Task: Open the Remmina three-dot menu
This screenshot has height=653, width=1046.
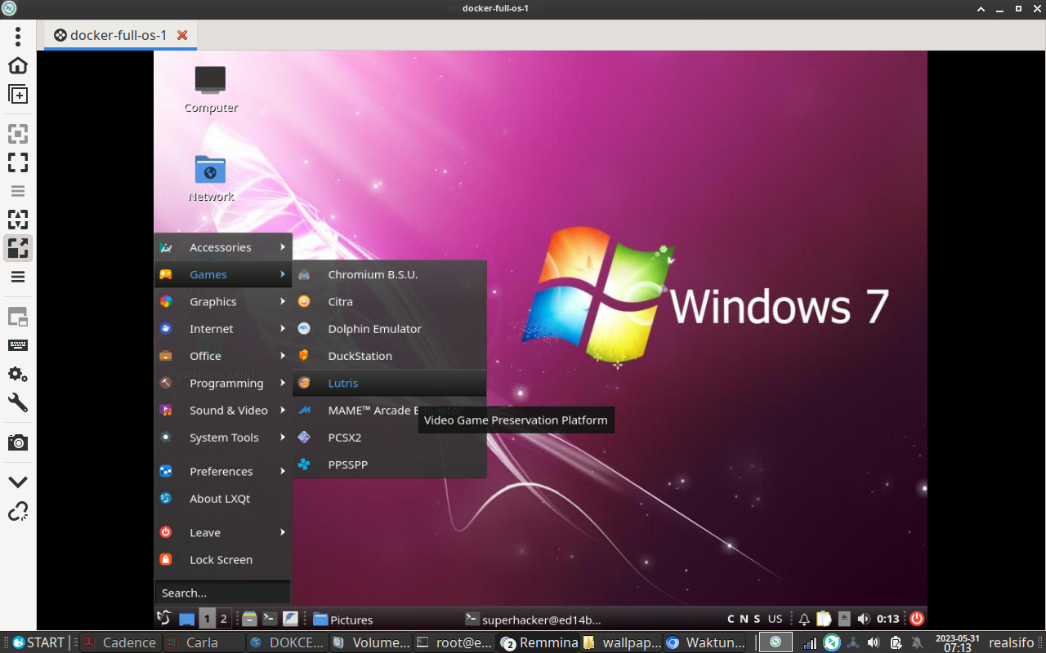Action: [x=18, y=36]
